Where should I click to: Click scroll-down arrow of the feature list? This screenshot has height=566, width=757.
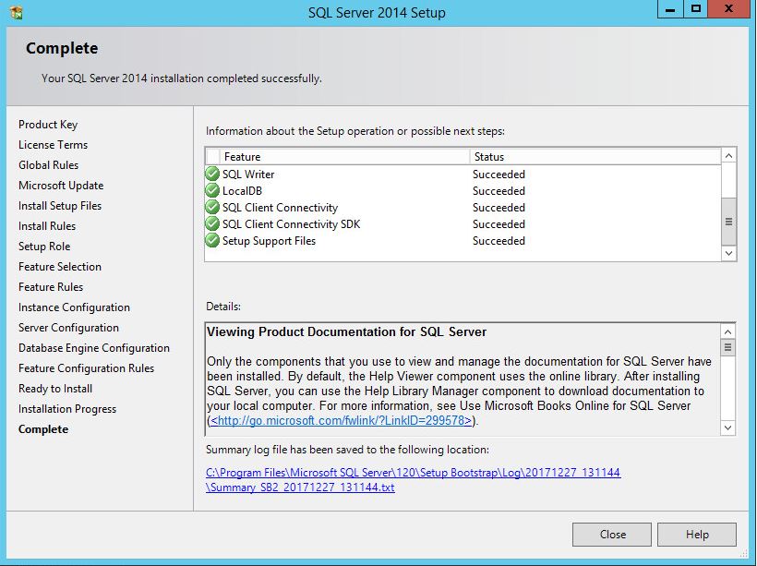pyautogui.click(x=729, y=253)
